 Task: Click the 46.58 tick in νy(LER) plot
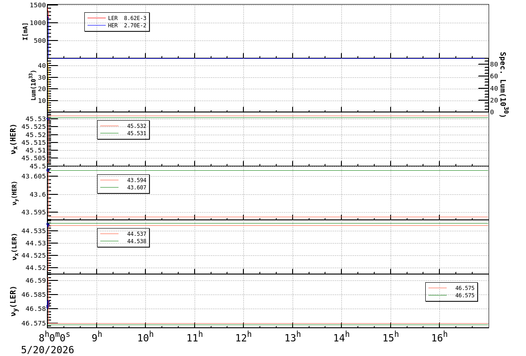pos(36,309)
